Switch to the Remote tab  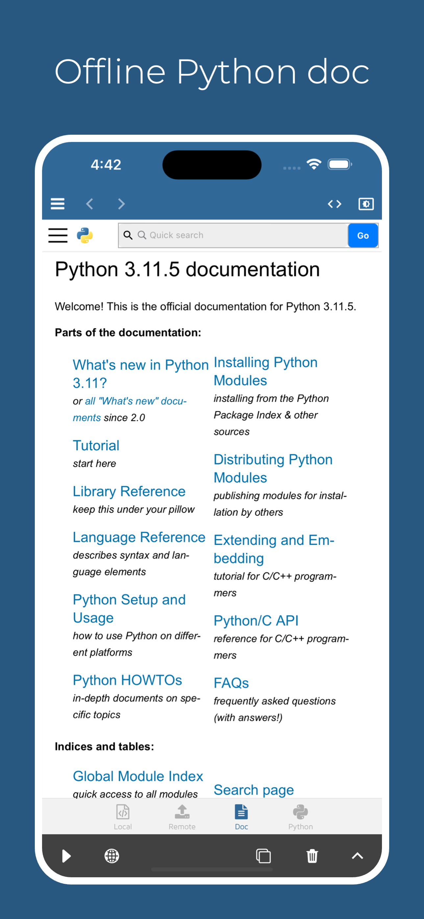pos(182,817)
